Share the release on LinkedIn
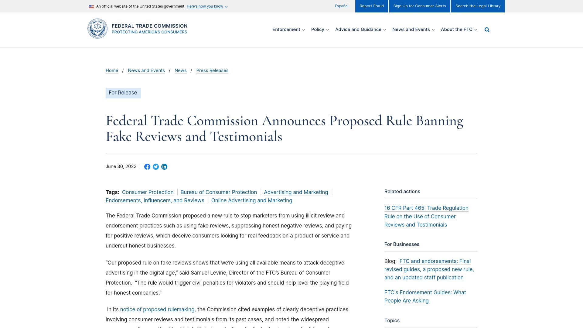Image resolution: width=583 pixels, height=328 pixels. 164,167
